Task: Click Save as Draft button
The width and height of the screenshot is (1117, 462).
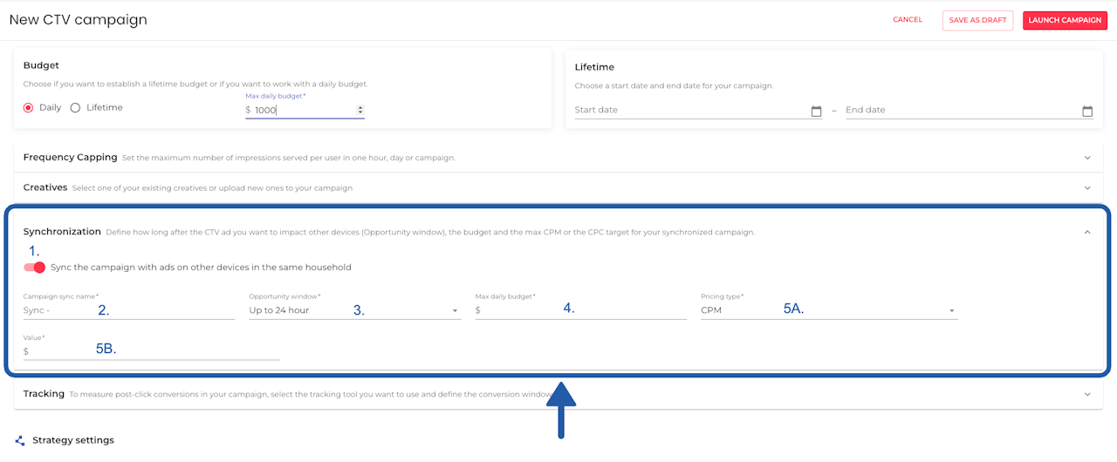Action: [x=977, y=20]
